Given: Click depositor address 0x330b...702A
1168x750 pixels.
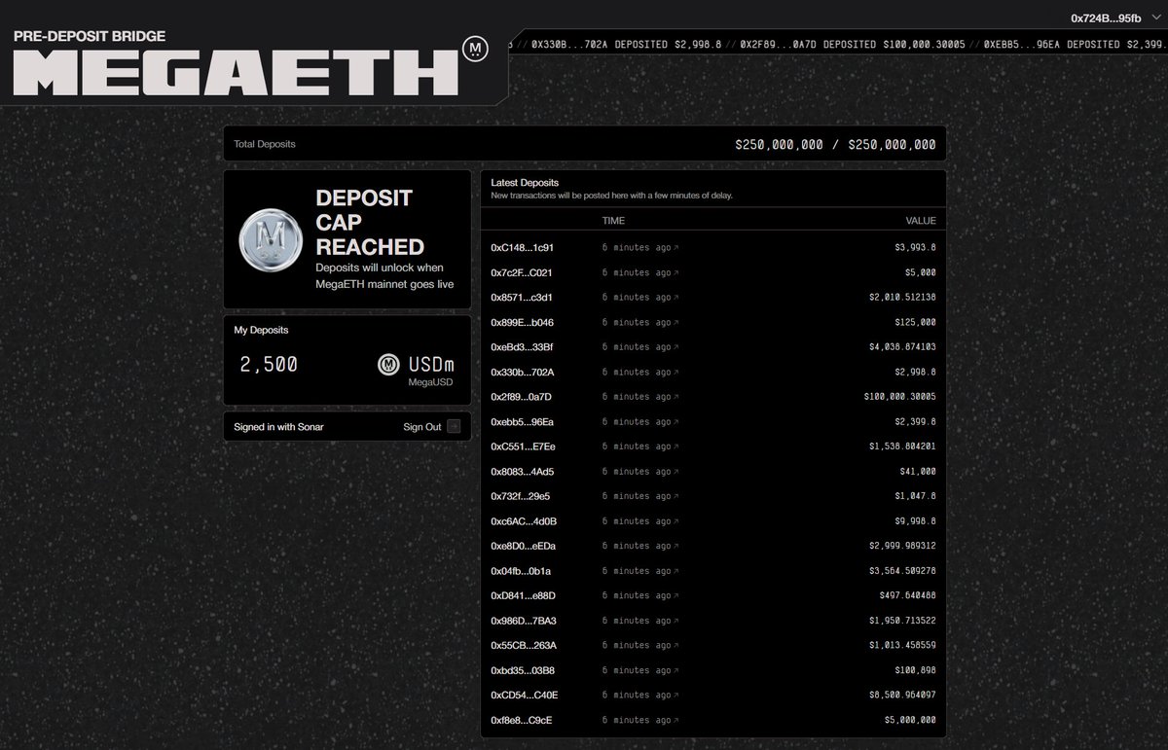Looking at the screenshot, I should point(523,372).
